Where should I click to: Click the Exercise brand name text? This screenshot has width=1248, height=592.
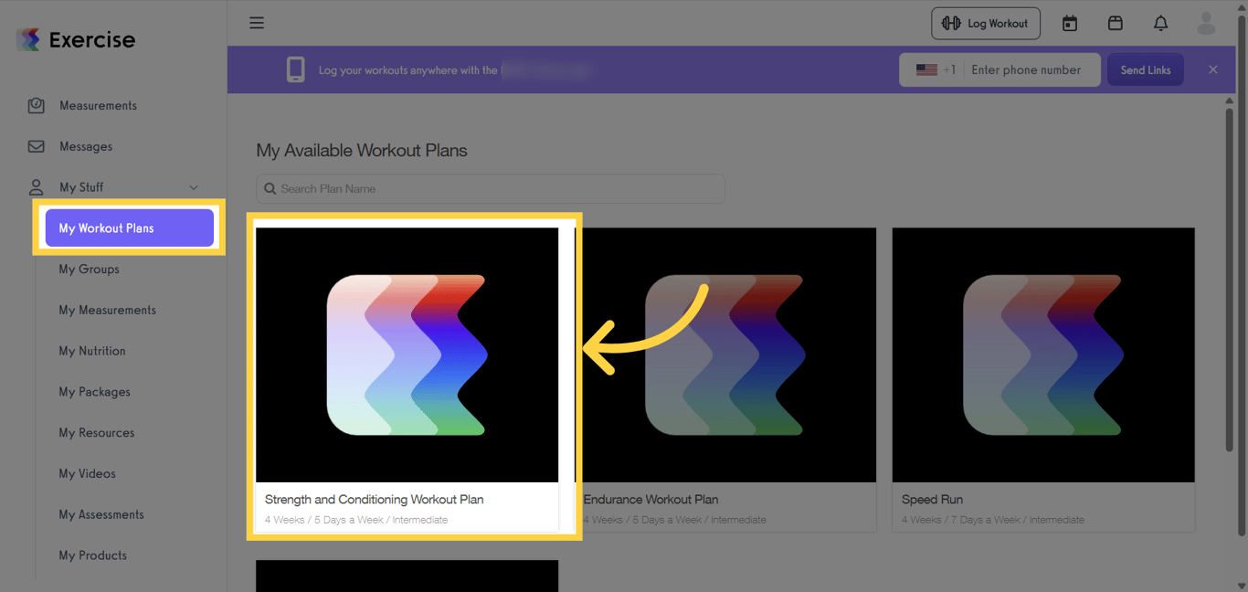pos(91,39)
